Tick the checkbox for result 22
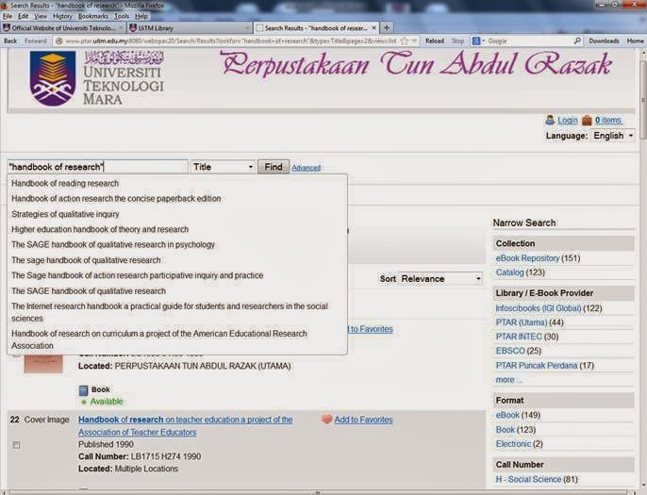 16,445
